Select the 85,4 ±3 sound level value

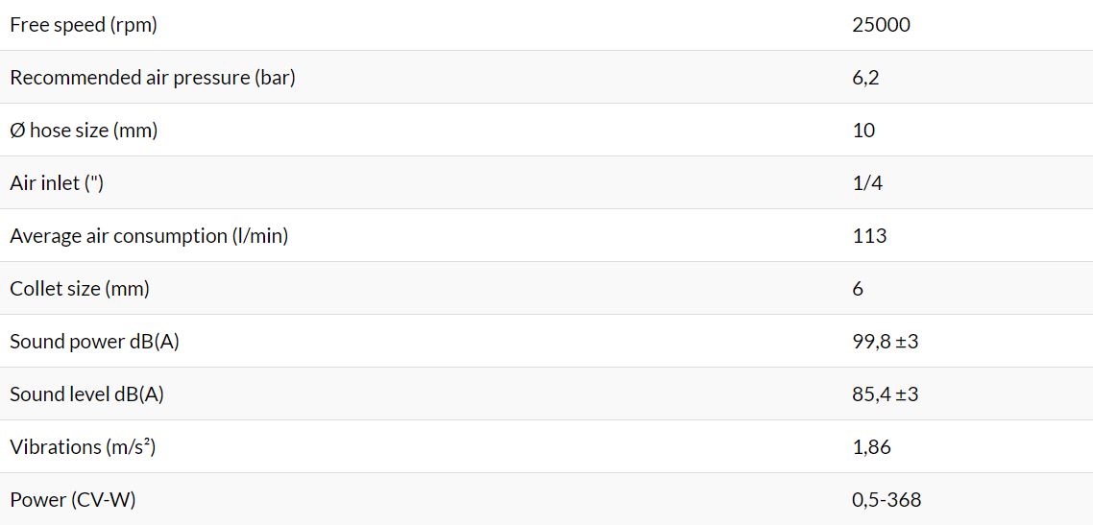coord(886,394)
